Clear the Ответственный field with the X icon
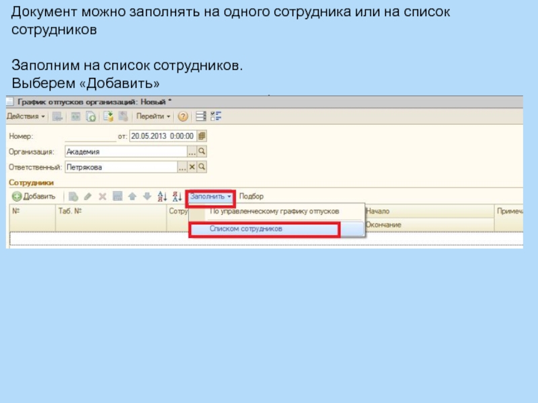538x403 pixels. [x=192, y=167]
